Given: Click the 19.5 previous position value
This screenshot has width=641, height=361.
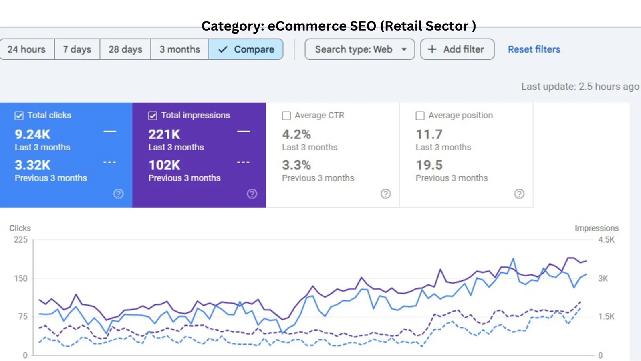Looking at the screenshot, I should pyautogui.click(x=429, y=165).
